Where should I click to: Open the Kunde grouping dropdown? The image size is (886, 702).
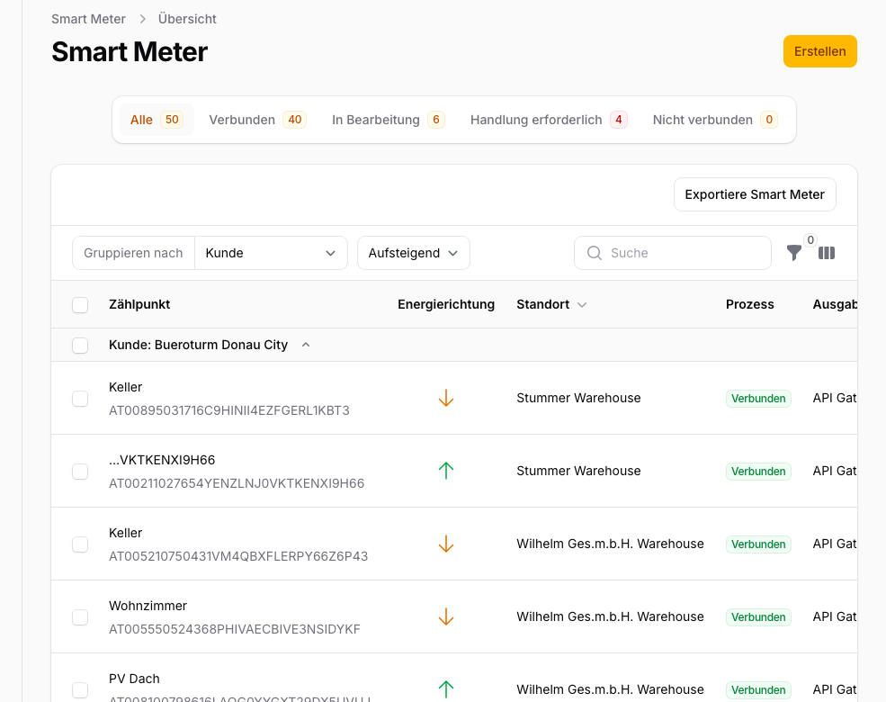(271, 253)
